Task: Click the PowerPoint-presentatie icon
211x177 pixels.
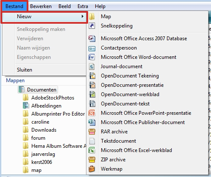Action: coord(92,113)
